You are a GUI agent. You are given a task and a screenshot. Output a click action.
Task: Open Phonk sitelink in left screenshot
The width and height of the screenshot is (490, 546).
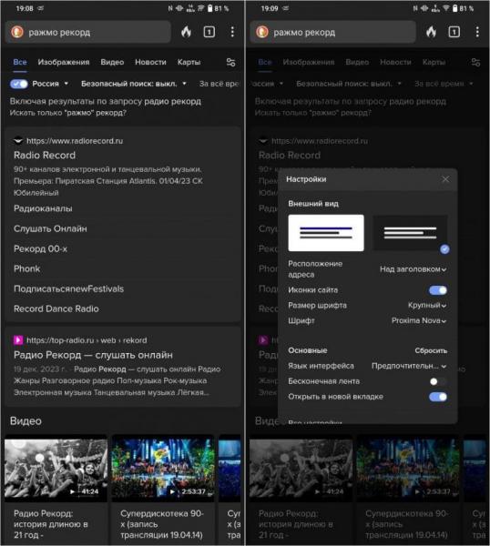(26, 268)
